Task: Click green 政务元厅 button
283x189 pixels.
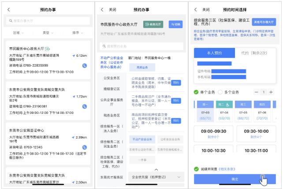Action: (153, 24)
